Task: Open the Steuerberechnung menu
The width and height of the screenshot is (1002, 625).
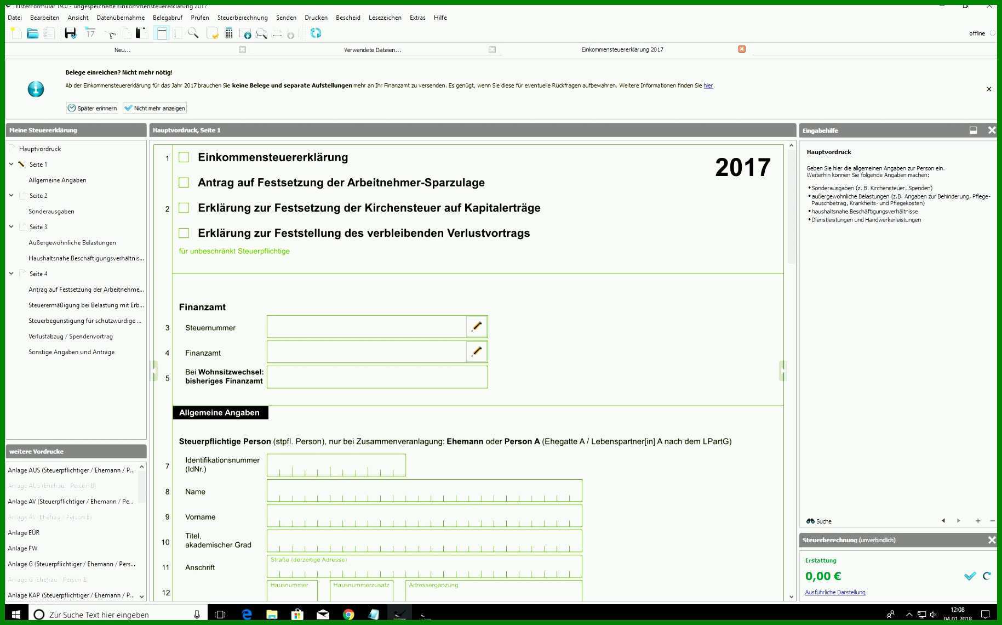Action: [x=243, y=18]
